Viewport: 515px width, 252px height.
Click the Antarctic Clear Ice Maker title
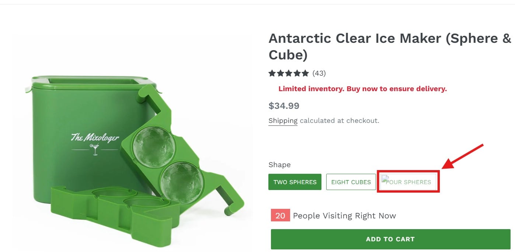(390, 46)
